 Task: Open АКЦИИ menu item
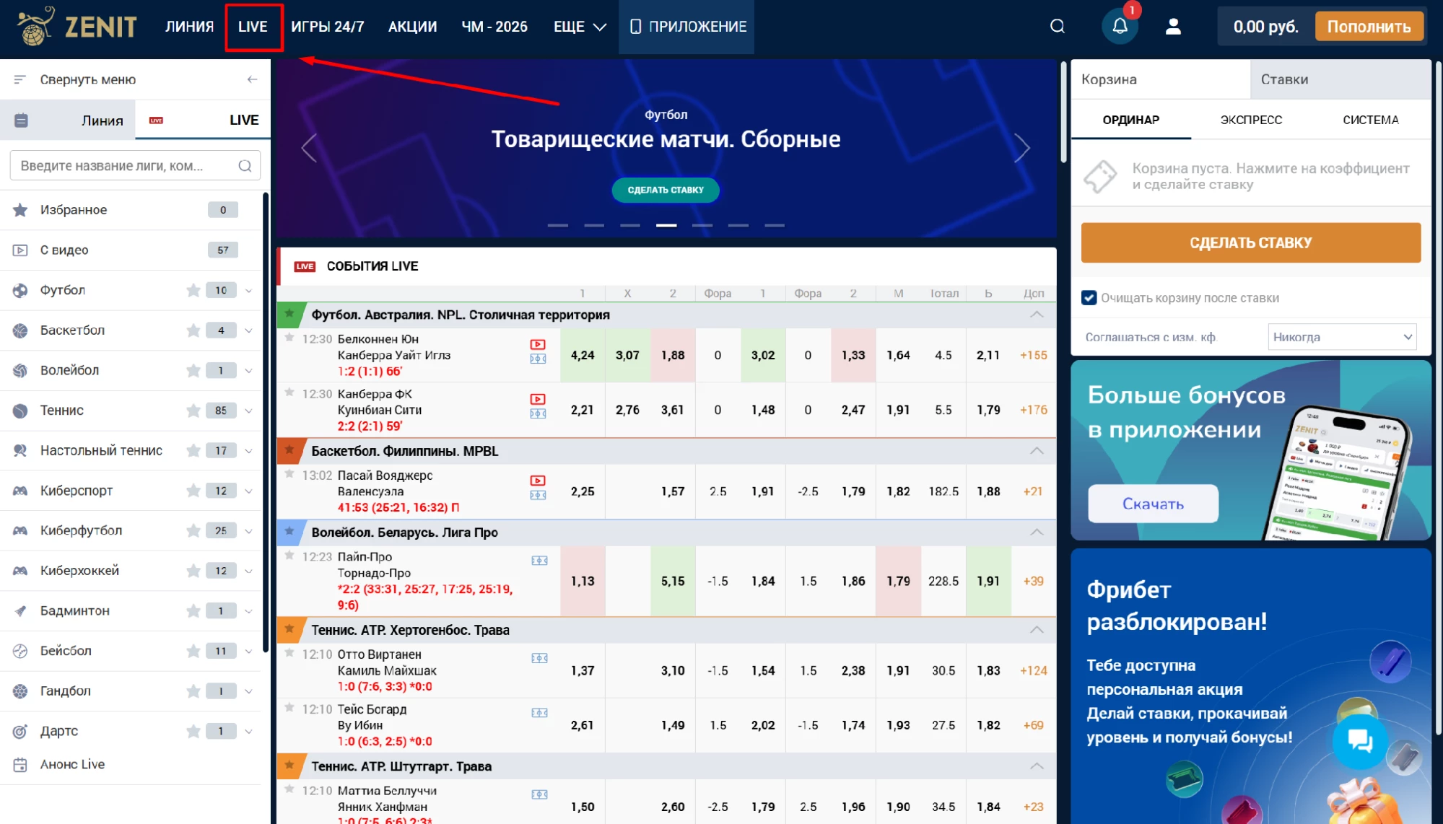(x=412, y=27)
